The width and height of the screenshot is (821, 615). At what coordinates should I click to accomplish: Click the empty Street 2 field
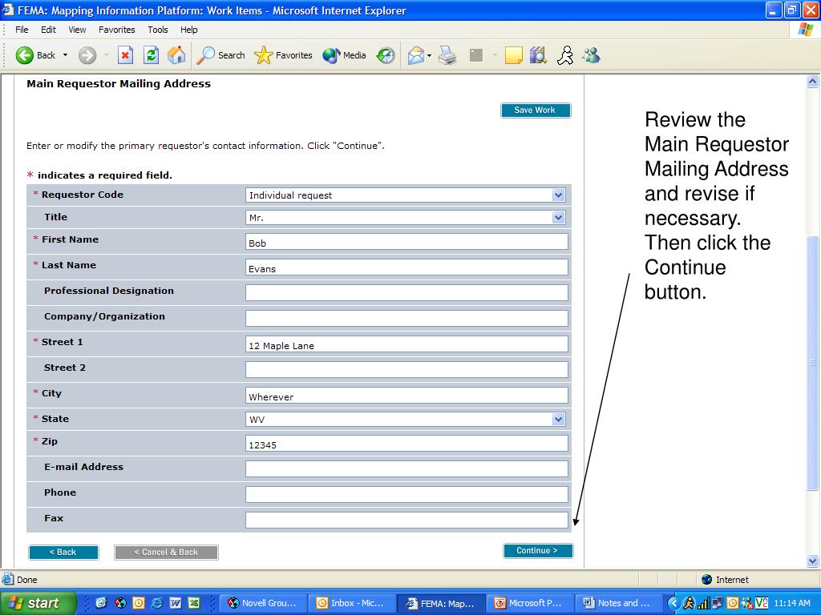point(406,370)
